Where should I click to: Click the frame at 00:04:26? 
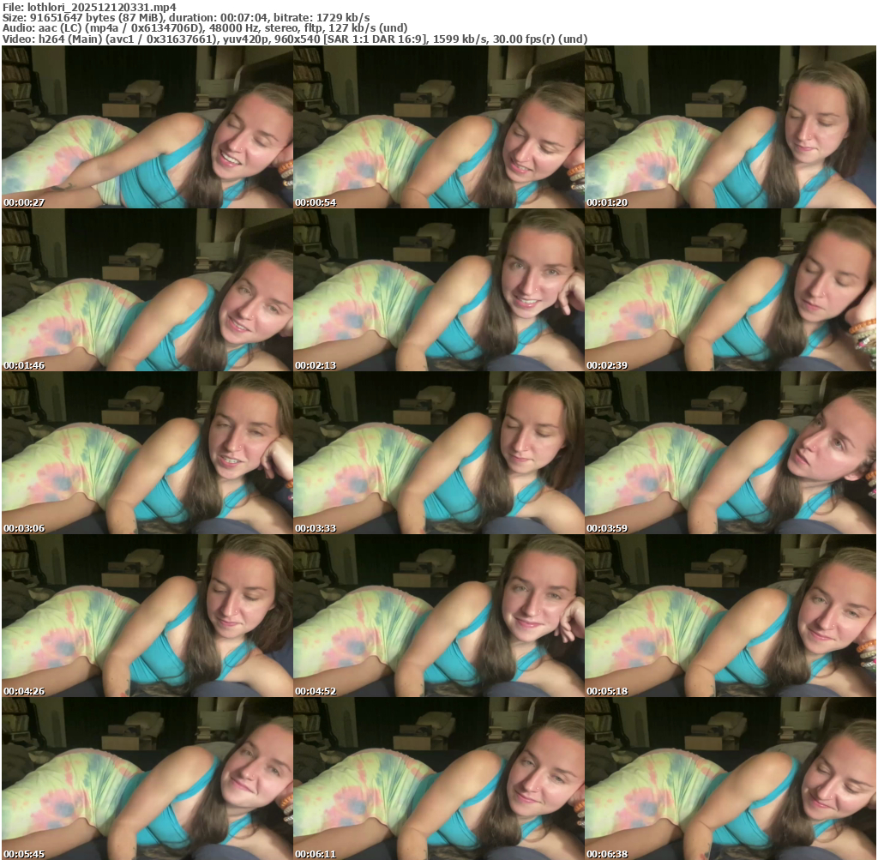147,616
